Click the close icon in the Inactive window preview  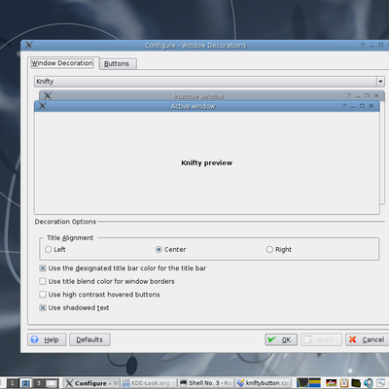[376, 95]
